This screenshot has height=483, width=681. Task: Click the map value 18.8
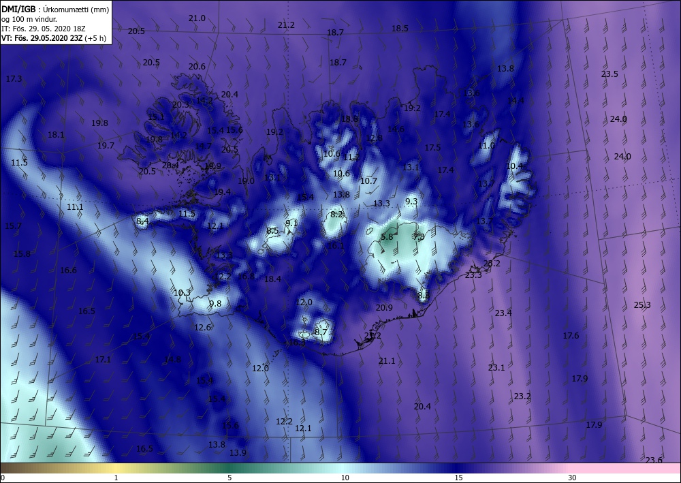[x=349, y=119]
